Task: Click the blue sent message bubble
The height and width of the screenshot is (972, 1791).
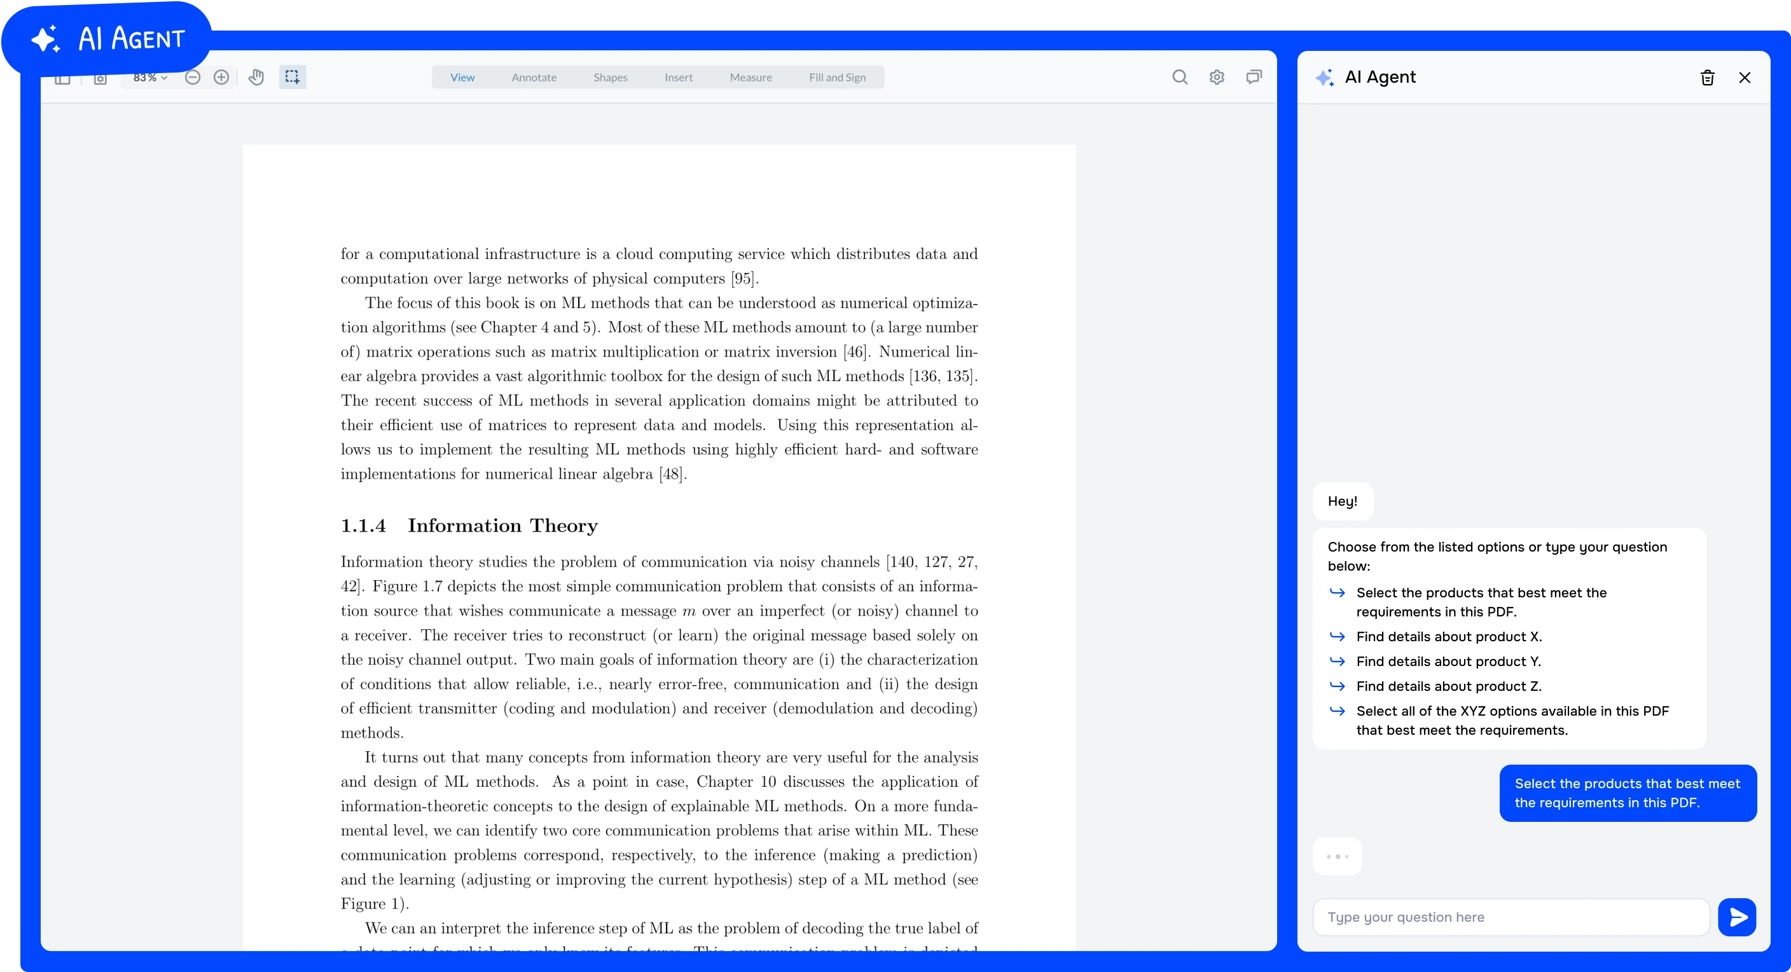Action: pyautogui.click(x=1628, y=793)
